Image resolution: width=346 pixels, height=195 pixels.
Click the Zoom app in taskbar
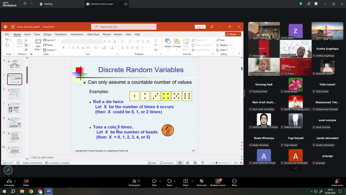[x=49, y=191]
